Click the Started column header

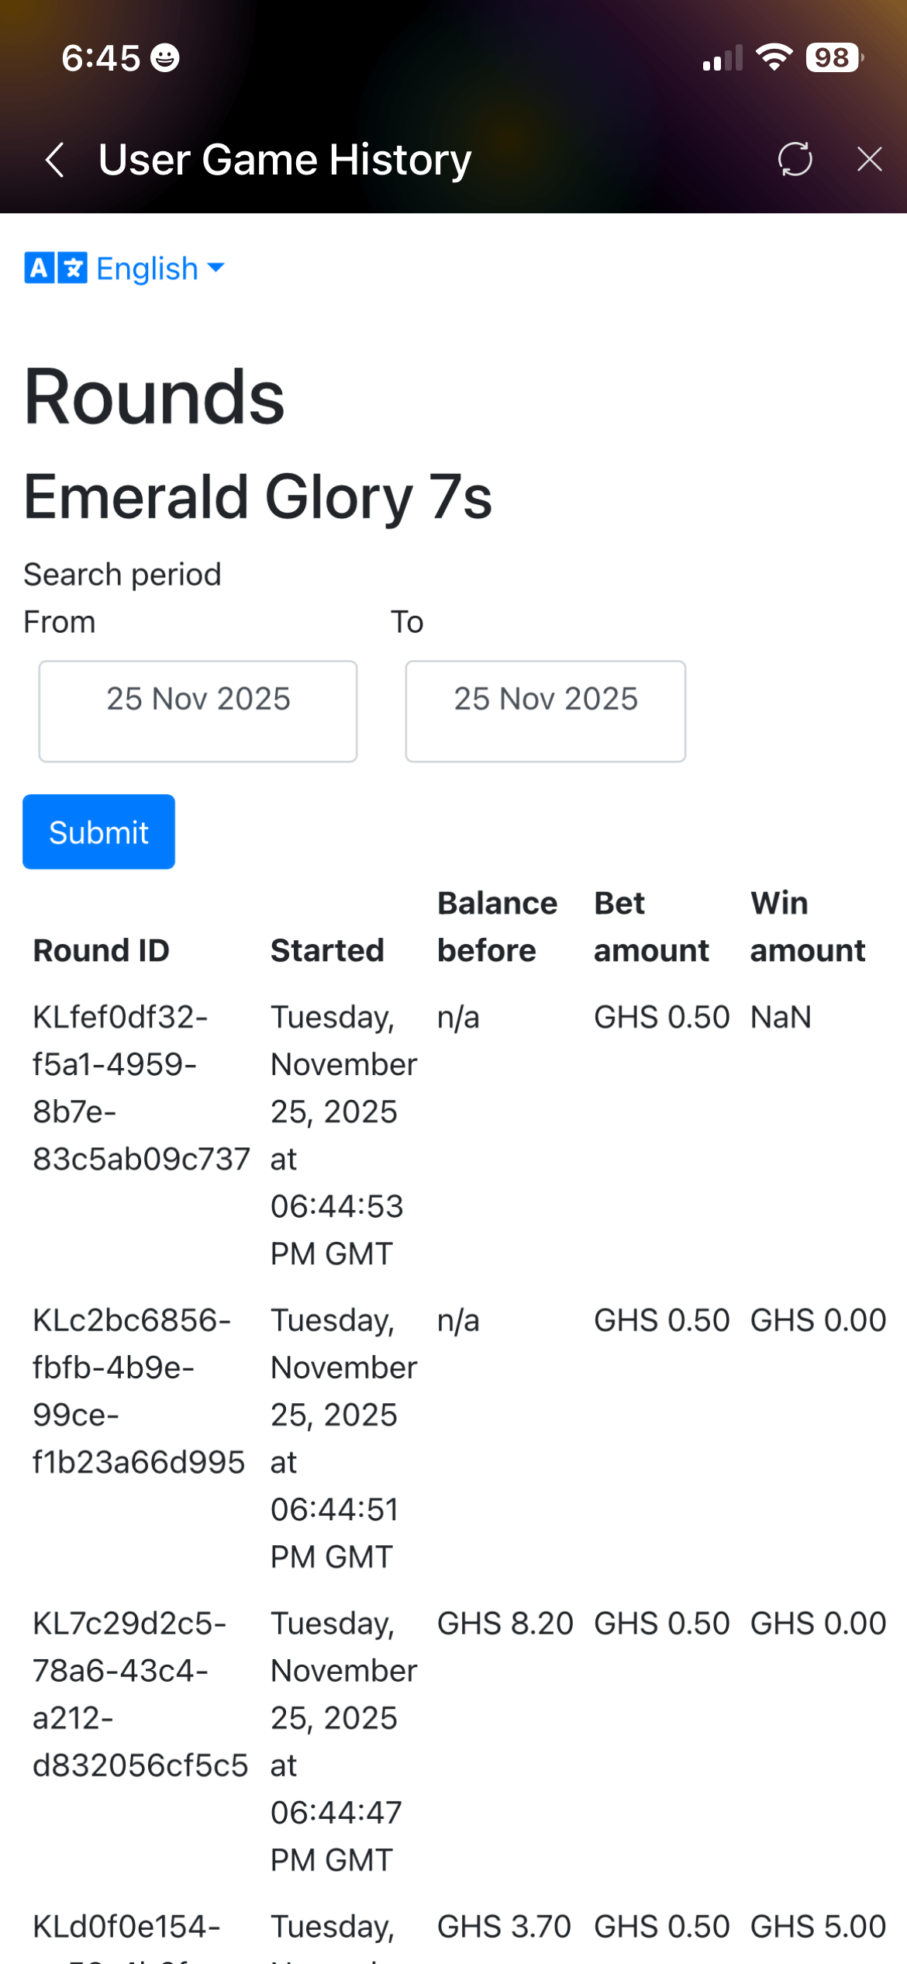[327, 950]
